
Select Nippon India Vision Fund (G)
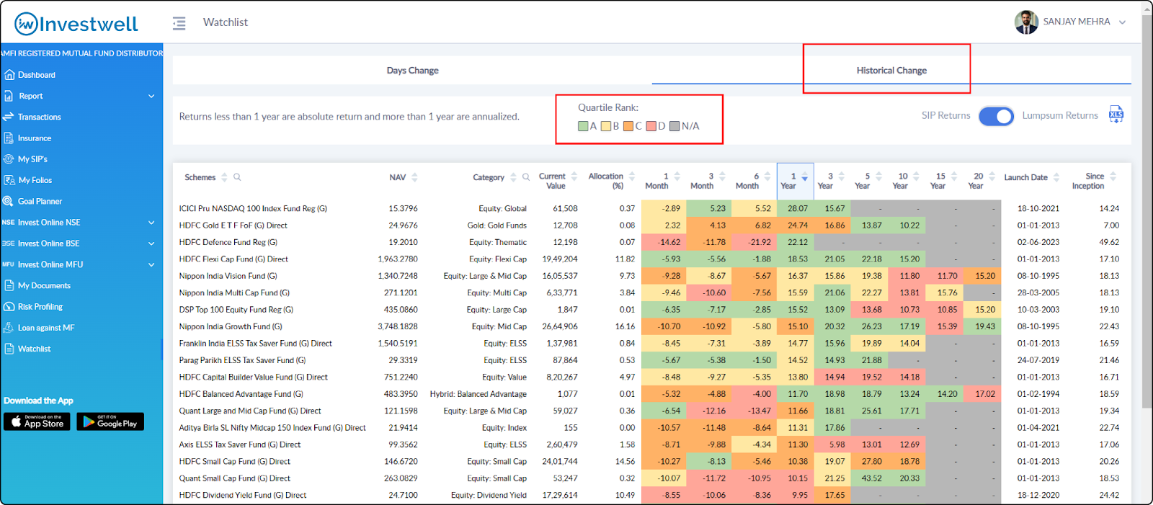tap(228, 276)
